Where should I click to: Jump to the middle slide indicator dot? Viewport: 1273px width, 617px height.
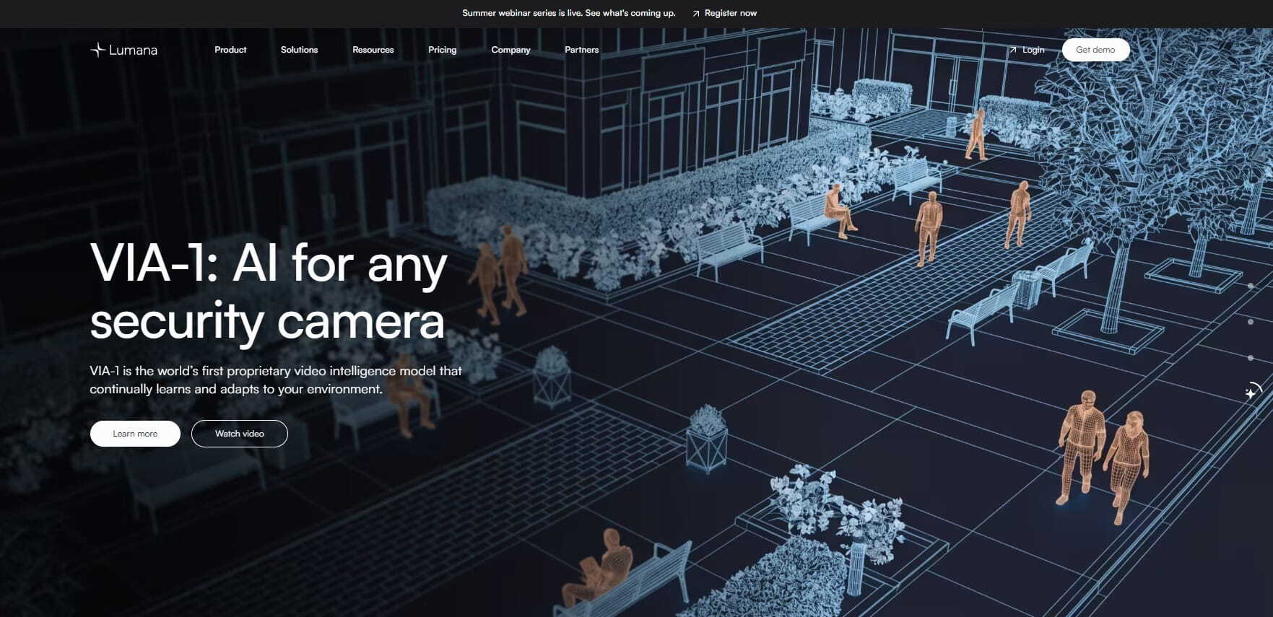coord(1251,322)
